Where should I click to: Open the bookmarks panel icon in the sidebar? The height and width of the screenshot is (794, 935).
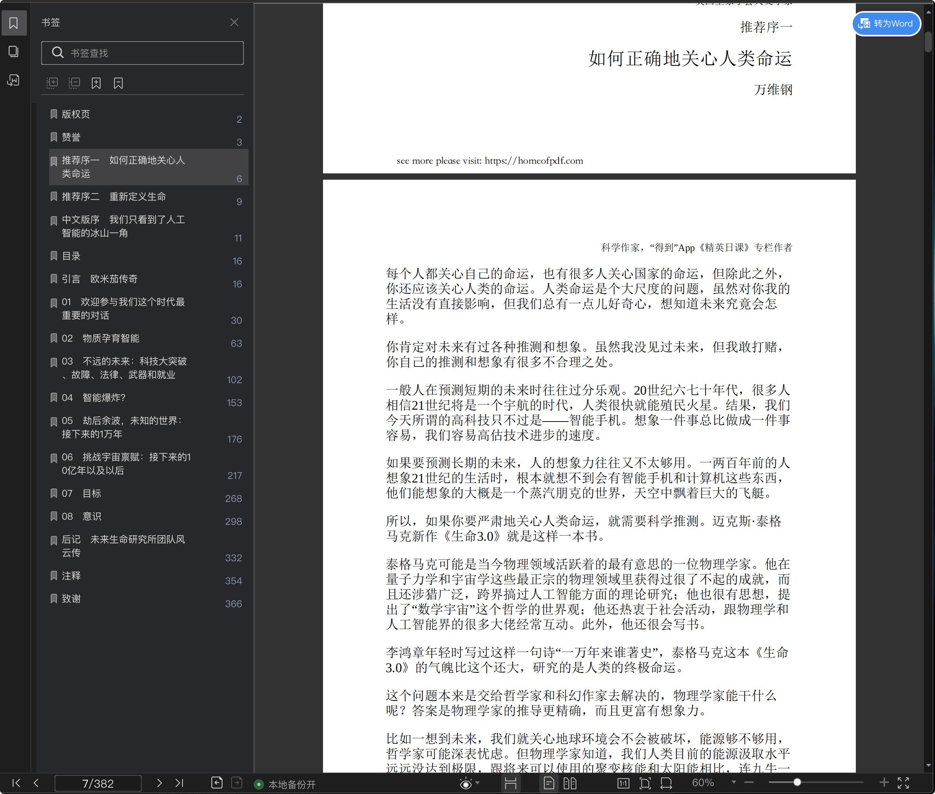(x=13, y=23)
